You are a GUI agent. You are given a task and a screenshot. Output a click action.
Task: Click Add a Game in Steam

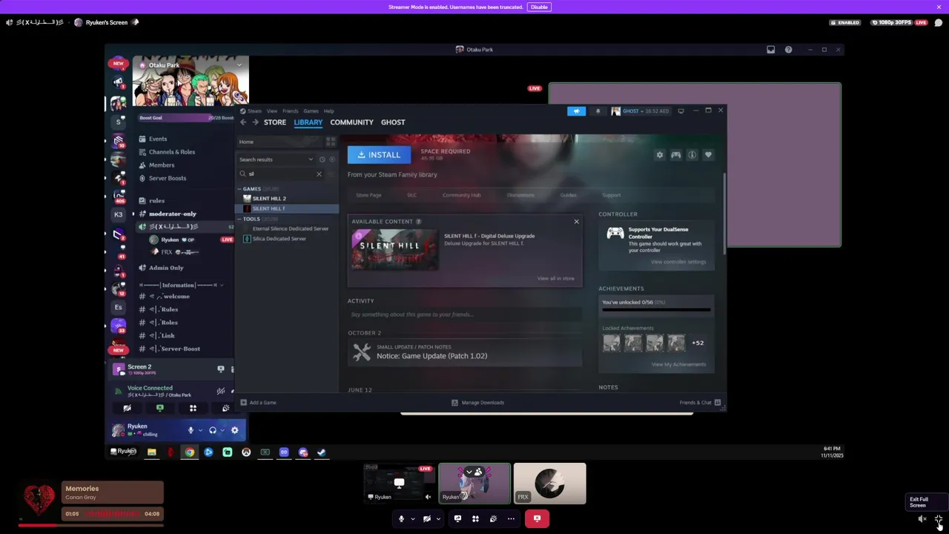tap(258, 403)
